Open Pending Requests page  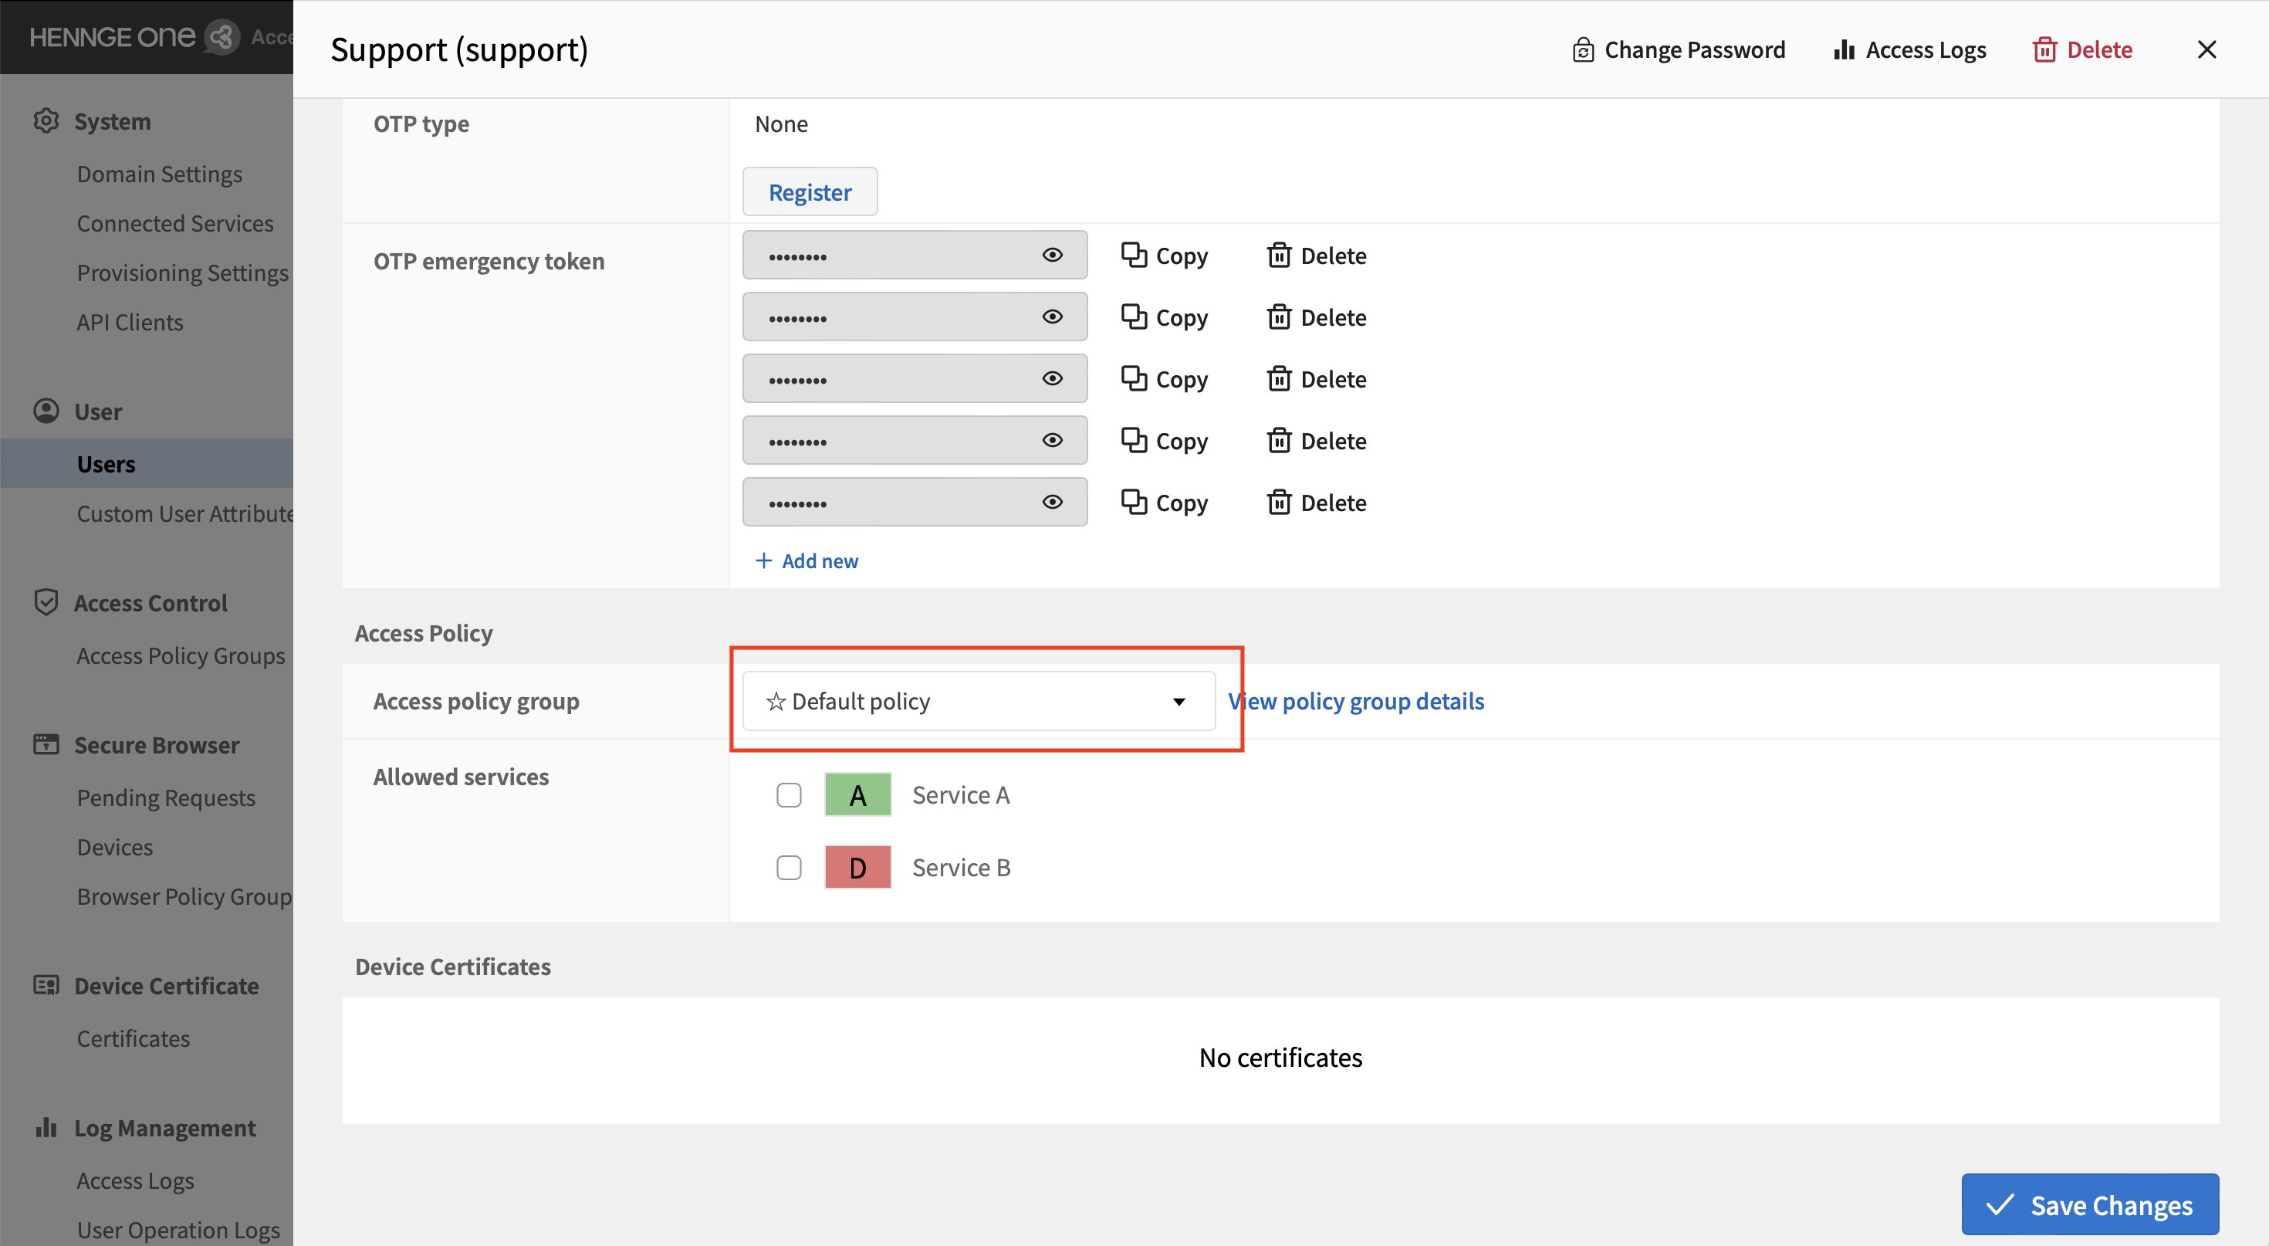166,797
